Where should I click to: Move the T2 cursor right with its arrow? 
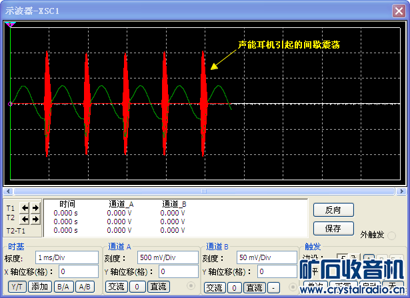tap(35, 218)
